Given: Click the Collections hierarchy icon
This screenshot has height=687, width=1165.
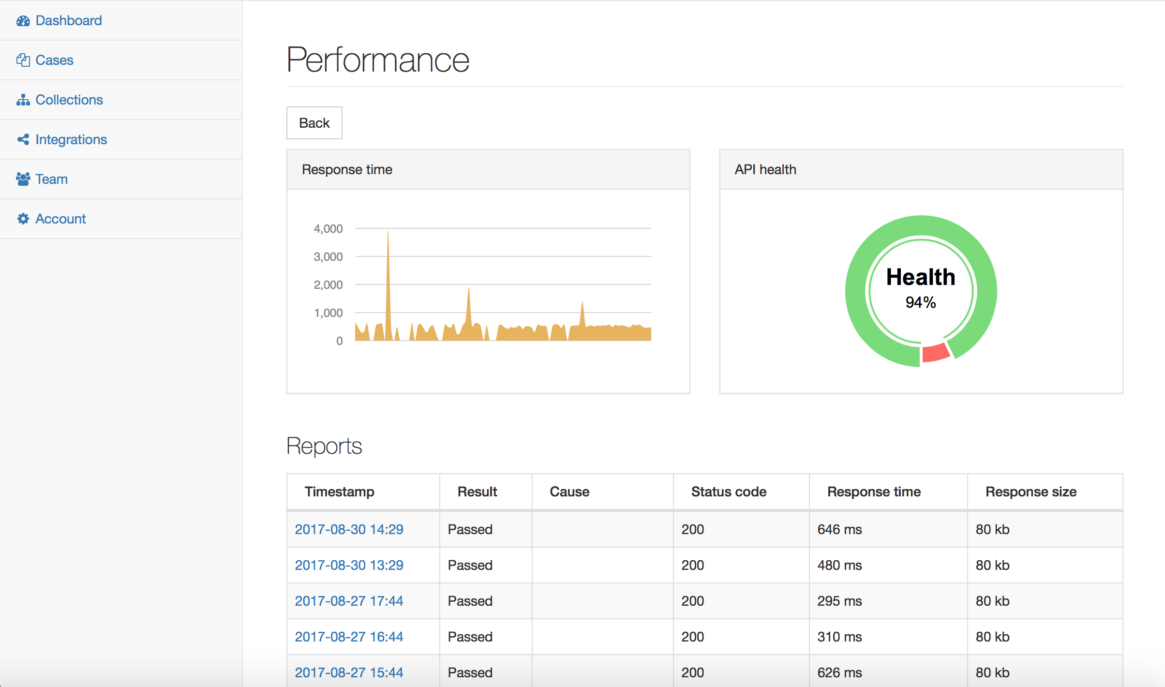Looking at the screenshot, I should (x=23, y=100).
